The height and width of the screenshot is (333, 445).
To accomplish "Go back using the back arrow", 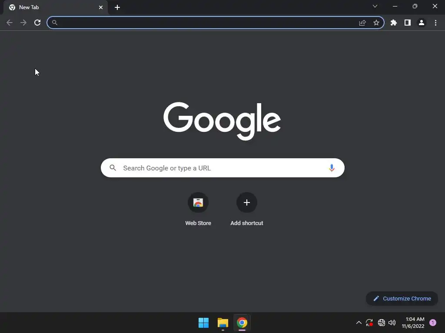I will pos(10,23).
